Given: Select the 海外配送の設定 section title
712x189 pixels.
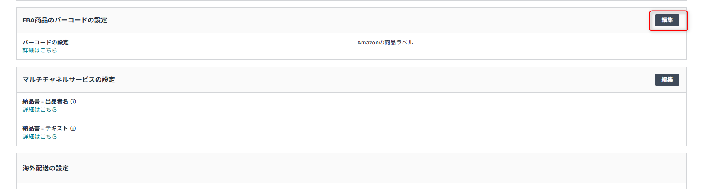Looking at the screenshot, I should 45,168.
